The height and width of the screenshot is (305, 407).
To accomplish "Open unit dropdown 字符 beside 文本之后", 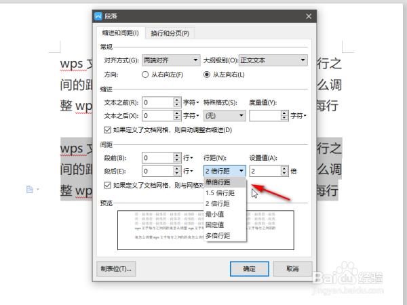I will click(191, 116).
